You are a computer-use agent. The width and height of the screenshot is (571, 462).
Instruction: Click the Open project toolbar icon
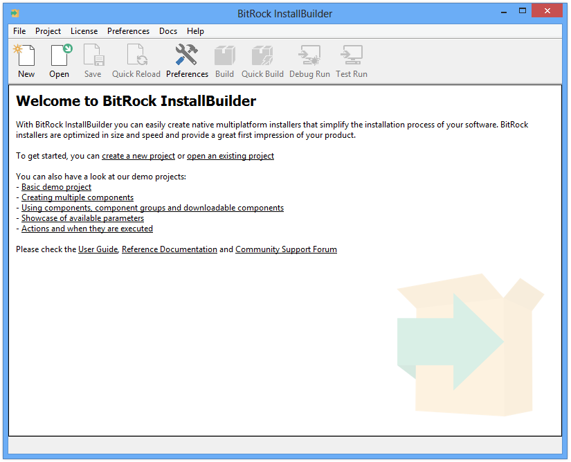tap(60, 61)
